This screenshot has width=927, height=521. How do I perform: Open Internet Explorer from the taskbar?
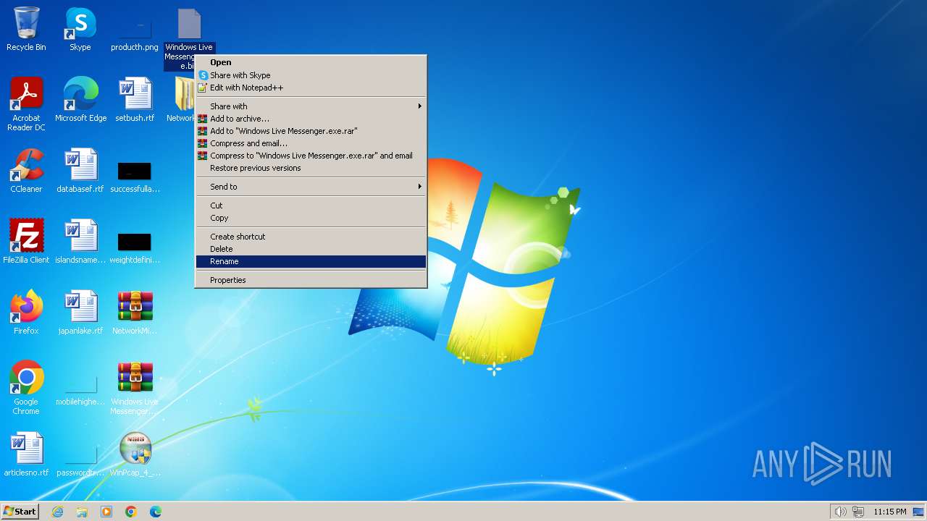57,512
